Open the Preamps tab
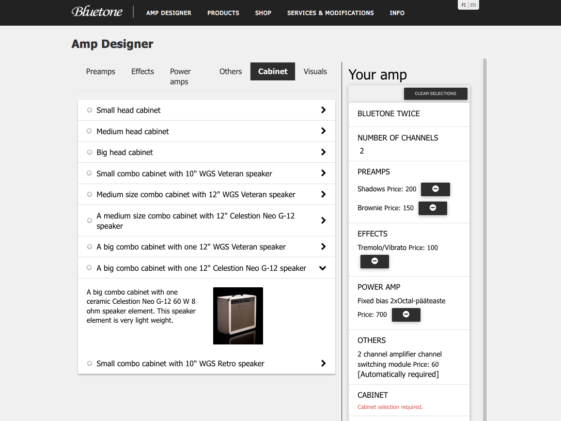Image resolution: width=561 pixels, height=421 pixels. (x=100, y=71)
